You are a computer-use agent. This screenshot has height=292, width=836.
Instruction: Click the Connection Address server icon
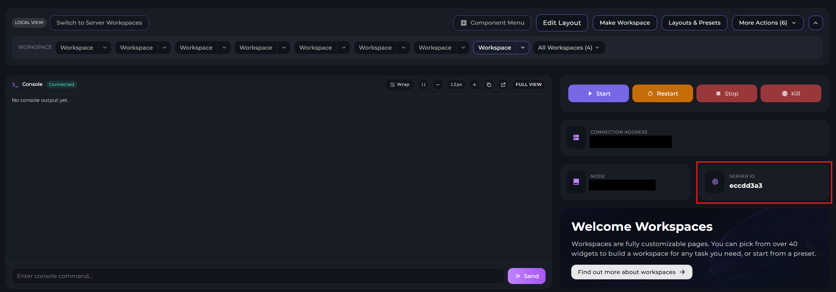click(x=576, y=138)
